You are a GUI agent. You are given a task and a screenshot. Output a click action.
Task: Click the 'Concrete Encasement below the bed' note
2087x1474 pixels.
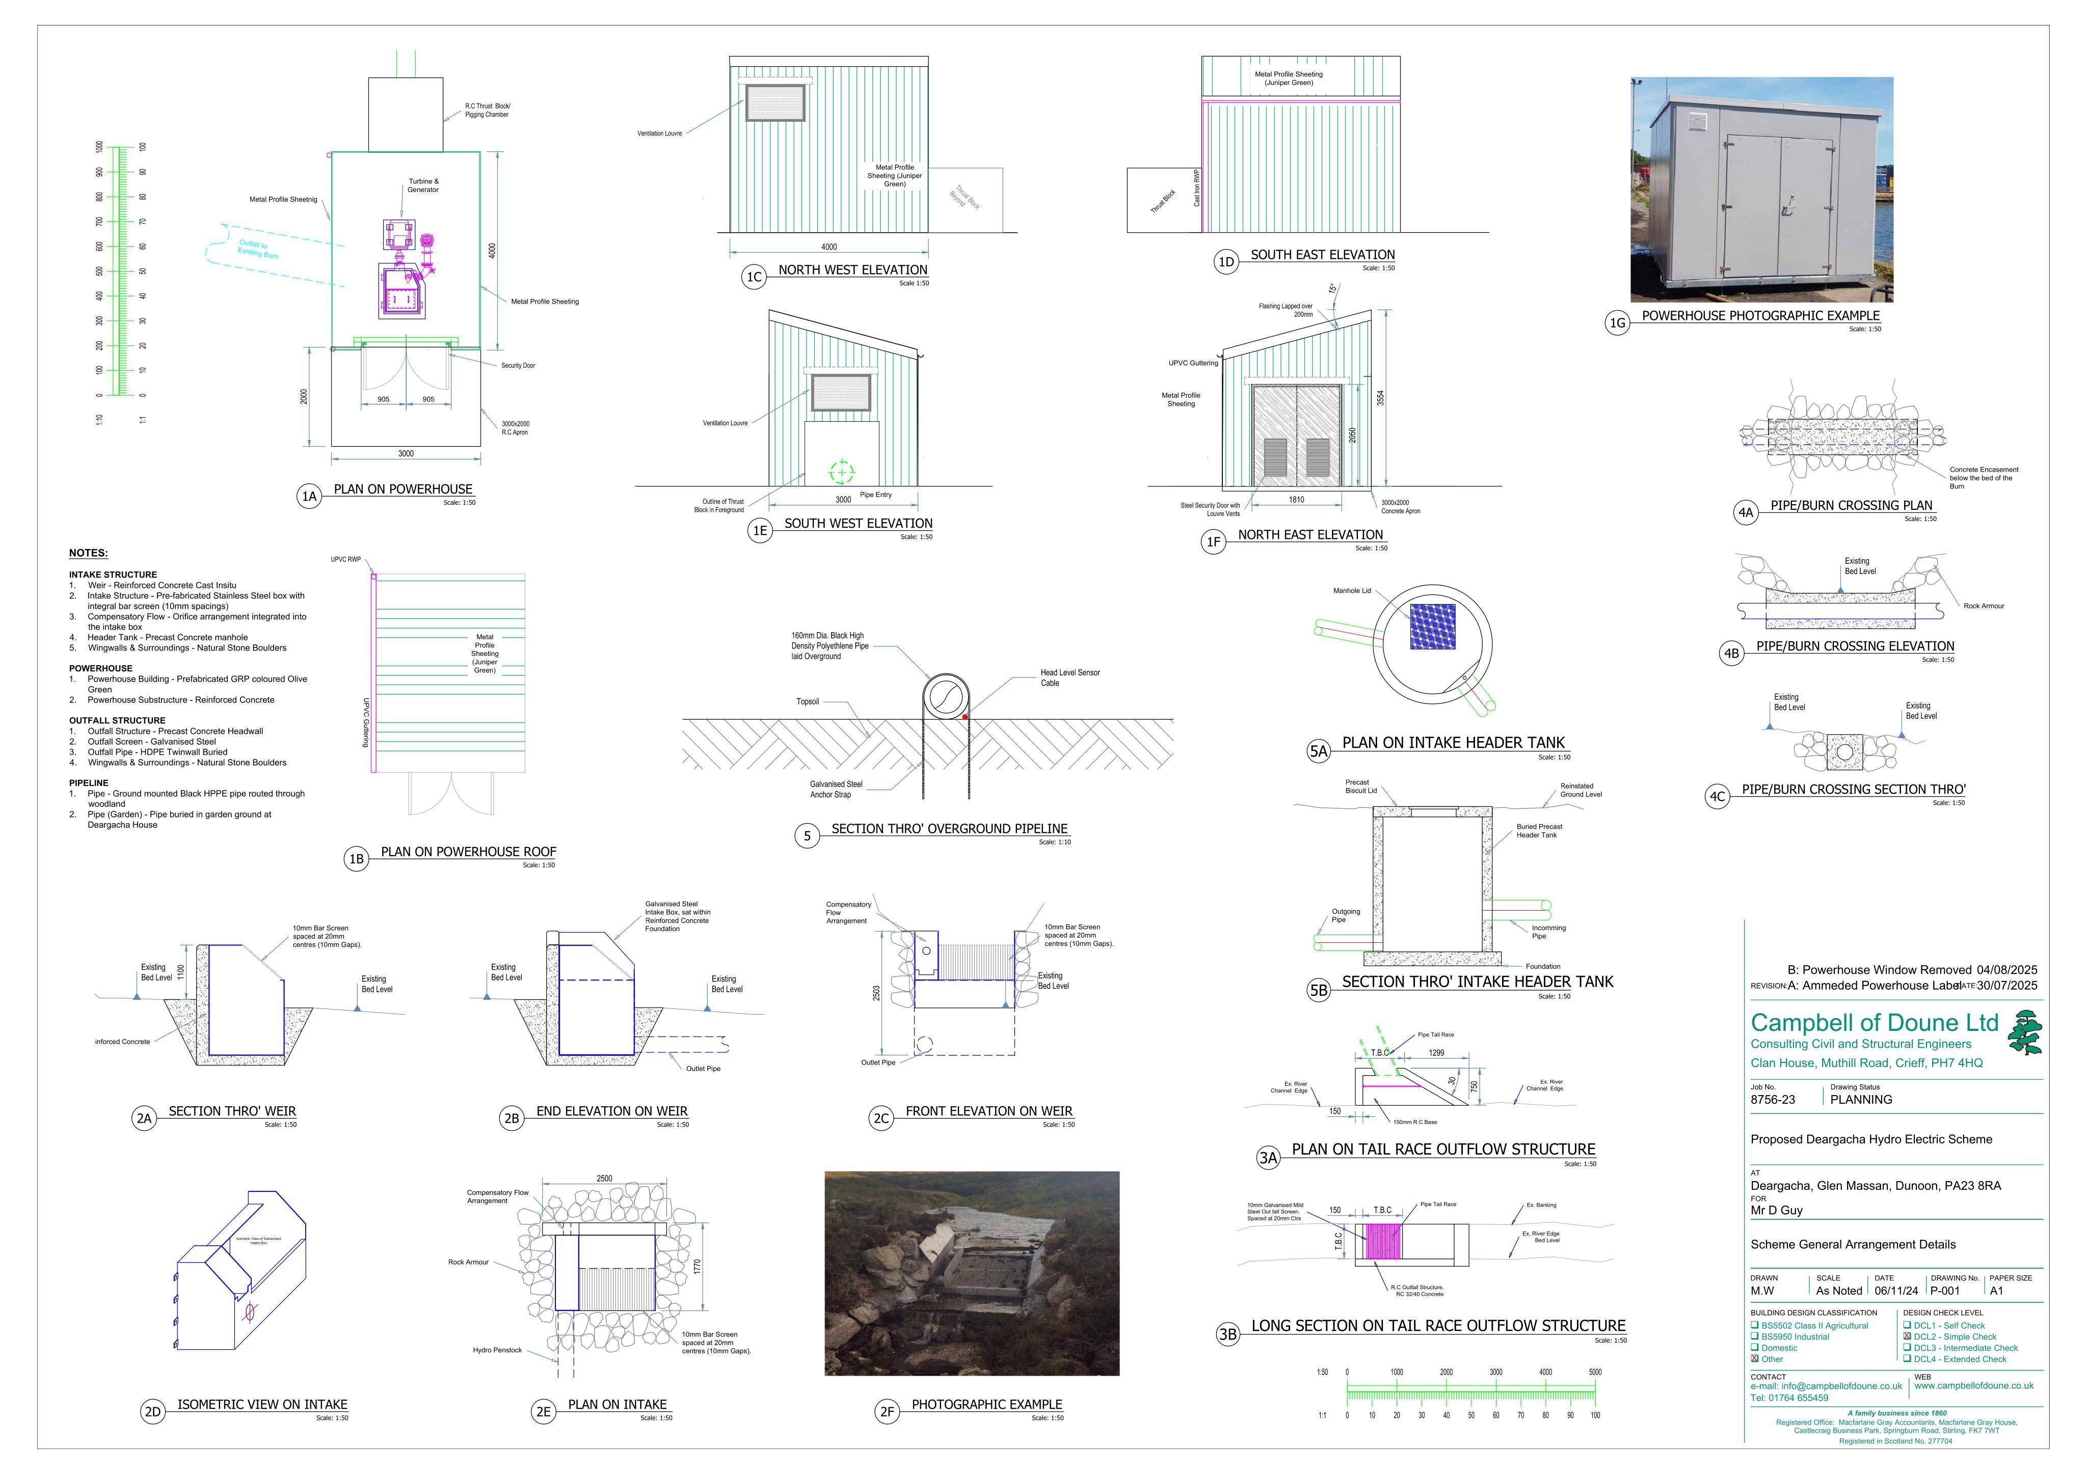[x=1984, y=478]
